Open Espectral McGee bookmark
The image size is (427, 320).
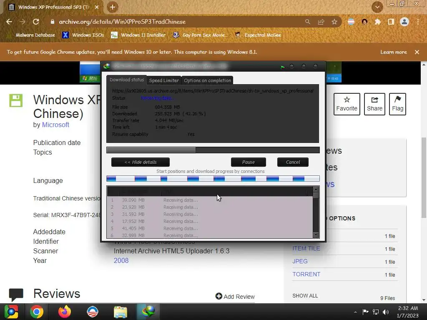[x=258, y=35]
